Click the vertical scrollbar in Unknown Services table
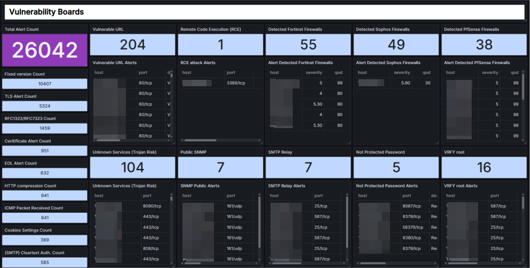Image resolution: width=530 pixels, height=268 pixels. pyautogui.click(x=171, y=198)
